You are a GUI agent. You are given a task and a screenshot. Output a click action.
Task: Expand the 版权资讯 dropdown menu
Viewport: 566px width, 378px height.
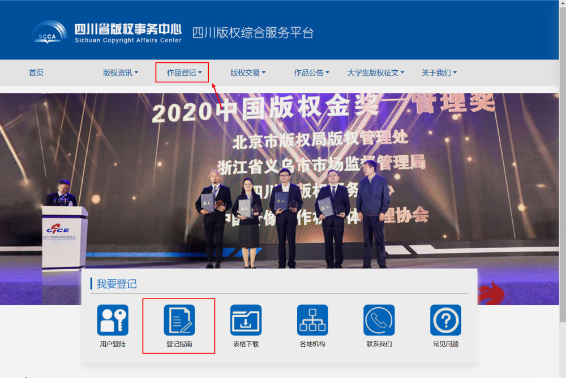pyautogui.click(x=120, y=73)
